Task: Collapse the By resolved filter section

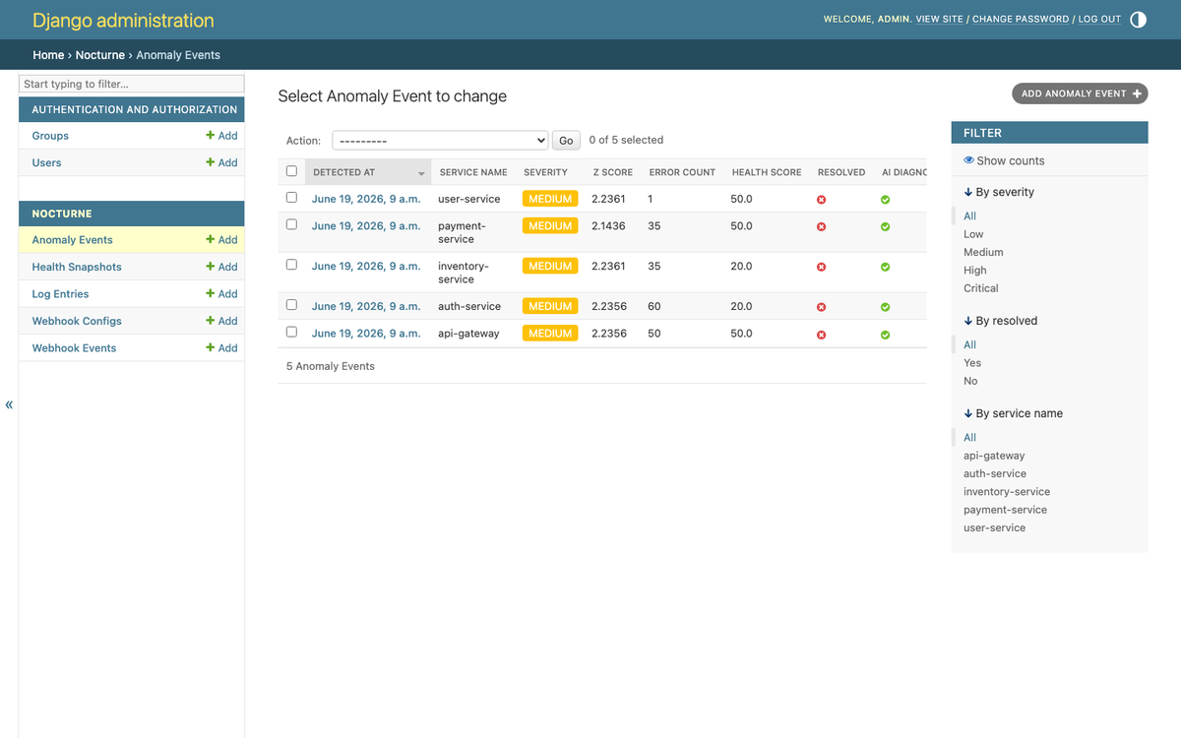Action: [1000, 321]
